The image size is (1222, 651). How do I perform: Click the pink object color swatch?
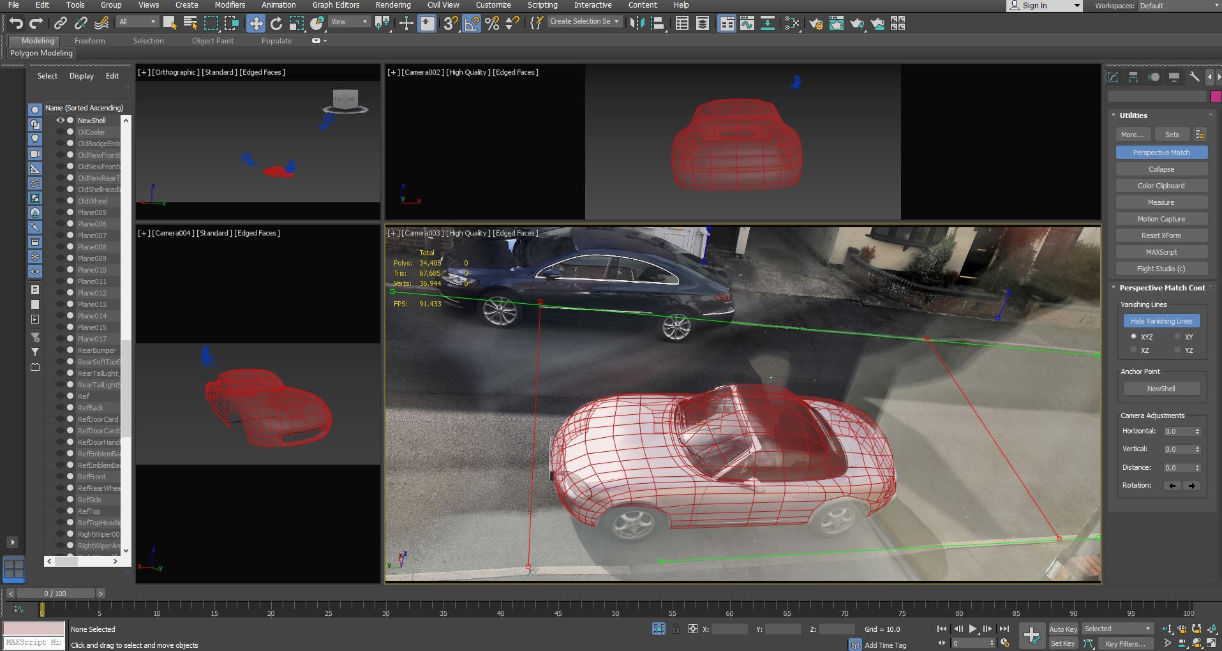pyautogui.click(x=1216, y=96)
